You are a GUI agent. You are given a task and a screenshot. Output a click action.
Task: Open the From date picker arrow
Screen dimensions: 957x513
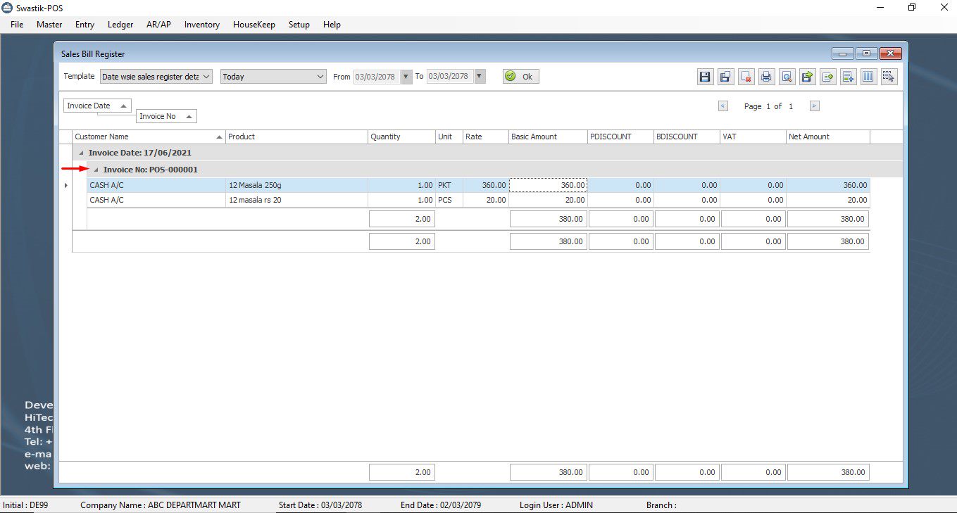(x=406, y=77)
